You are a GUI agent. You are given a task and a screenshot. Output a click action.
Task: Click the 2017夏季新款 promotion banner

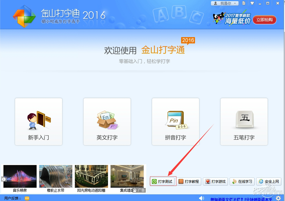click(232, 19)
